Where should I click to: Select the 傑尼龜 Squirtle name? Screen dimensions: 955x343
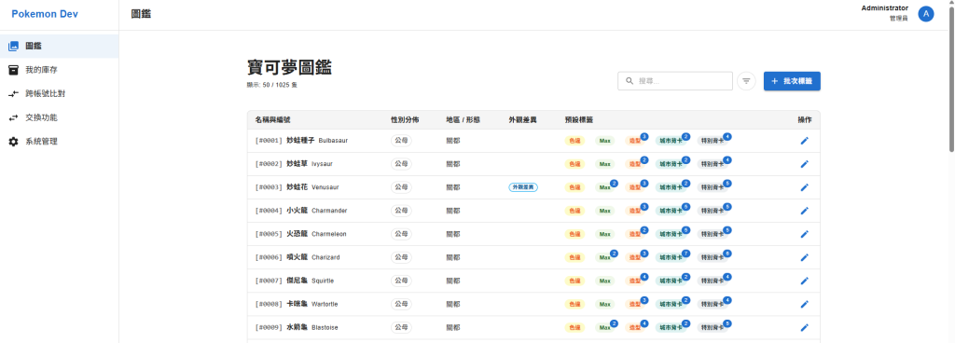pyautogui.click(x=310, y=281)
